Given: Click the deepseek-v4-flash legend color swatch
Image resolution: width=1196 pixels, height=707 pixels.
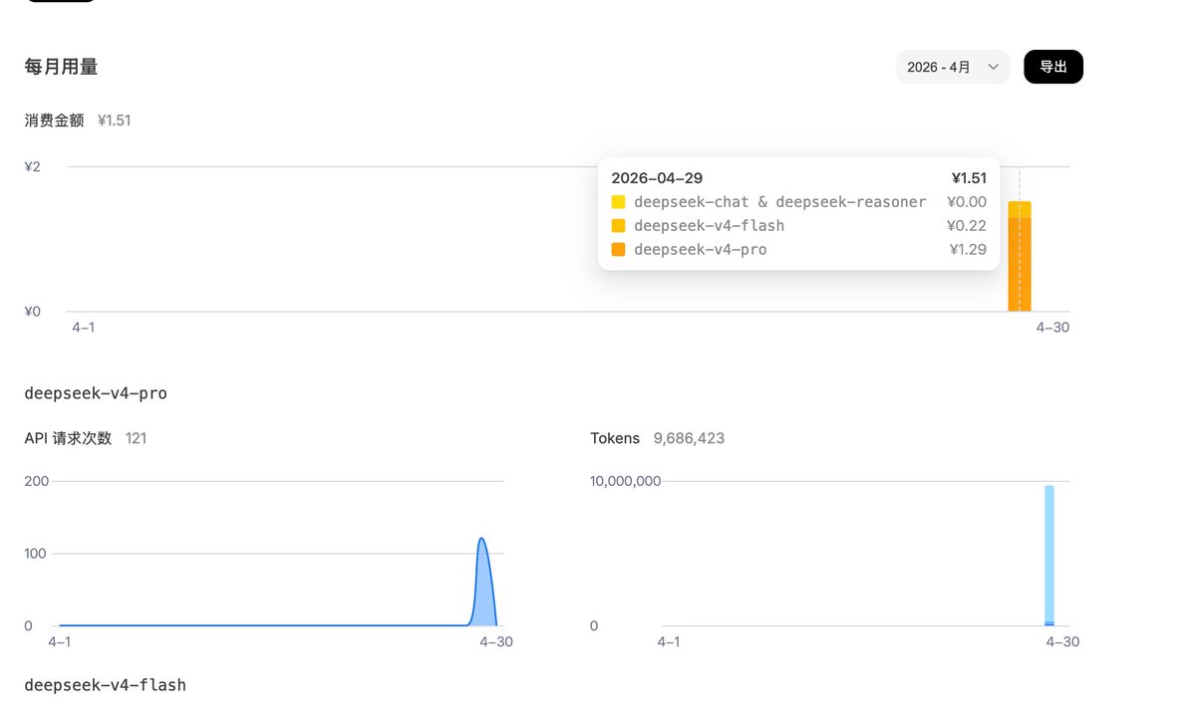Looking at the screenshot, I should pyautogui.click(x=618, y=226).
